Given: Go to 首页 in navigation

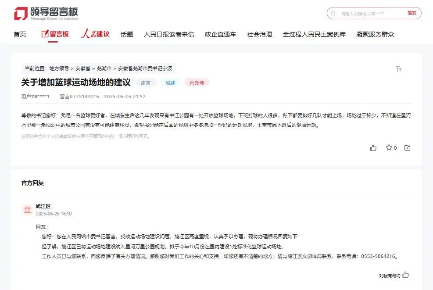Looking at the screenshot, I should click(20, 34).
